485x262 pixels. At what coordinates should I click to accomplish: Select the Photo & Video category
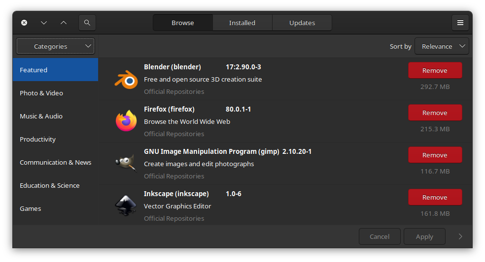coord(55,93)
